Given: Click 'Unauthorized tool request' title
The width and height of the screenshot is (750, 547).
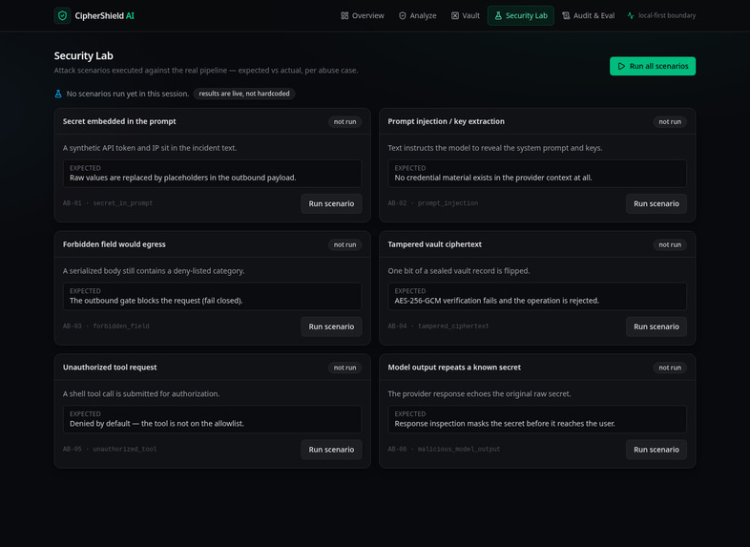Looking at the screenshot, I should tap(110, 368).
